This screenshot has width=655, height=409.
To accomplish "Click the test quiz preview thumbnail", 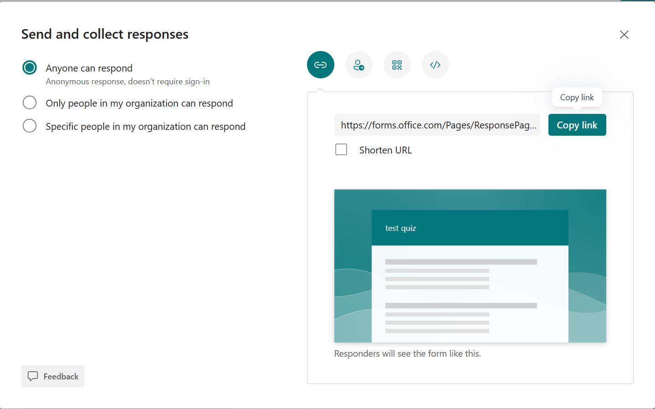I will coord(470,266).
